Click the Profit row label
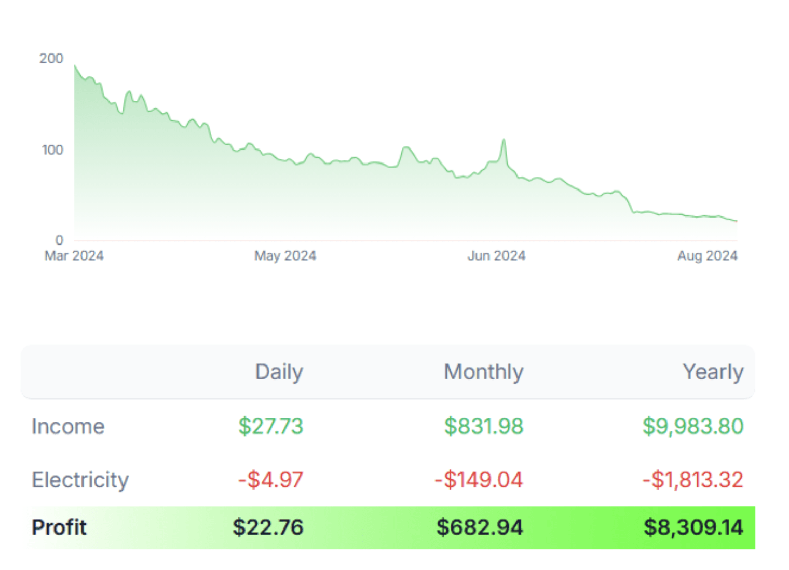The width and height of the screenshot is (789, 570). tap(59, 527)
